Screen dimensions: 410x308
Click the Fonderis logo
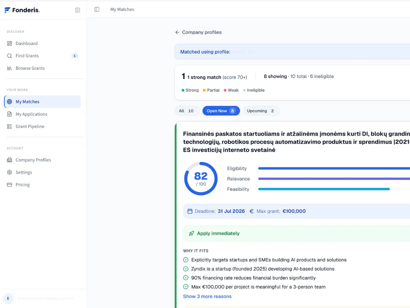click(22, 10)
